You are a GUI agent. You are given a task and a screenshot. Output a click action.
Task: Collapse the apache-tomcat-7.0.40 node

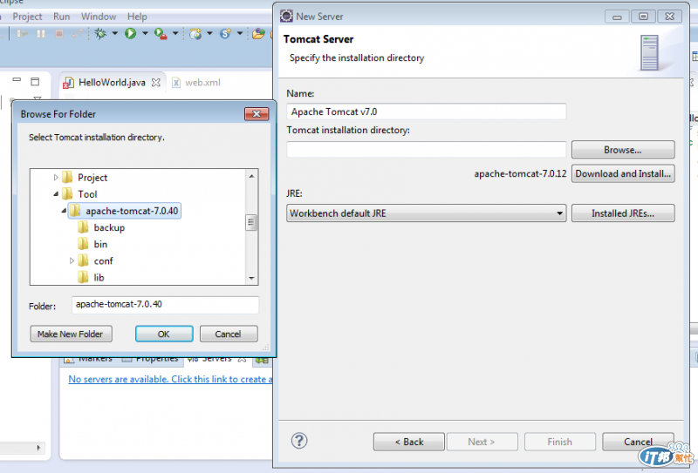pyautogui.click(x=64, y=211)
